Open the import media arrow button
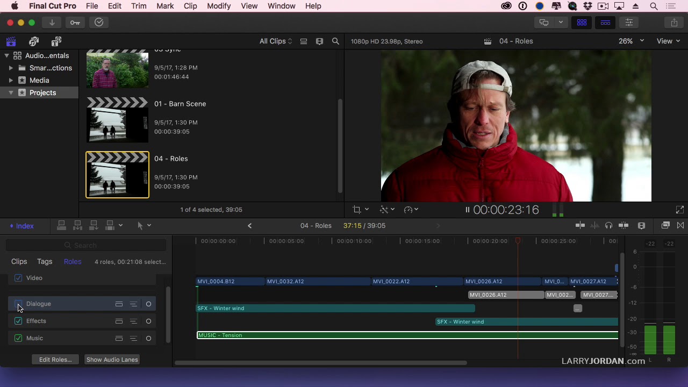 [x=52, y=23]
